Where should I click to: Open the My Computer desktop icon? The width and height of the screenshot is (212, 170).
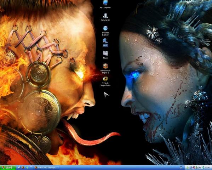(105, 4)
